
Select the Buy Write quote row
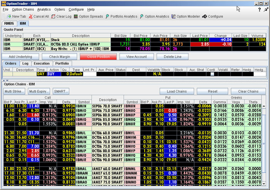[135, 49]
